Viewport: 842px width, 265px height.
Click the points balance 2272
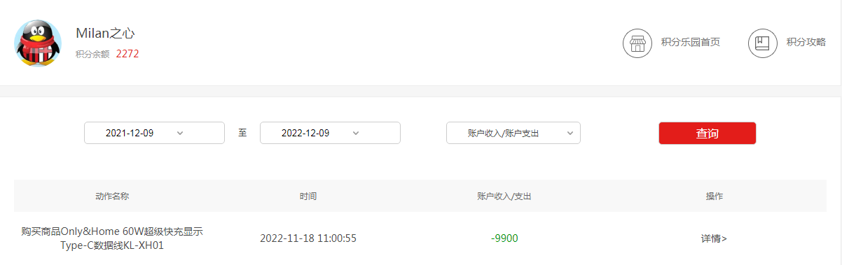pos(127,53)
